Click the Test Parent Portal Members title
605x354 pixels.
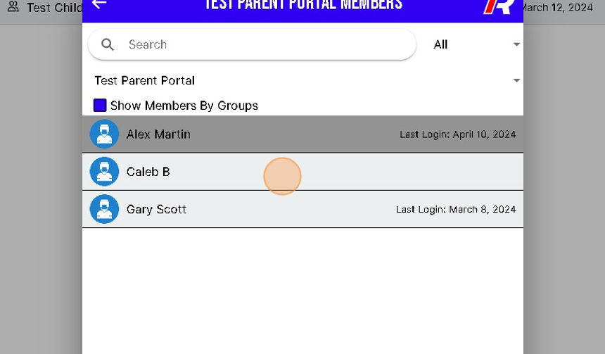pos(302,6)
